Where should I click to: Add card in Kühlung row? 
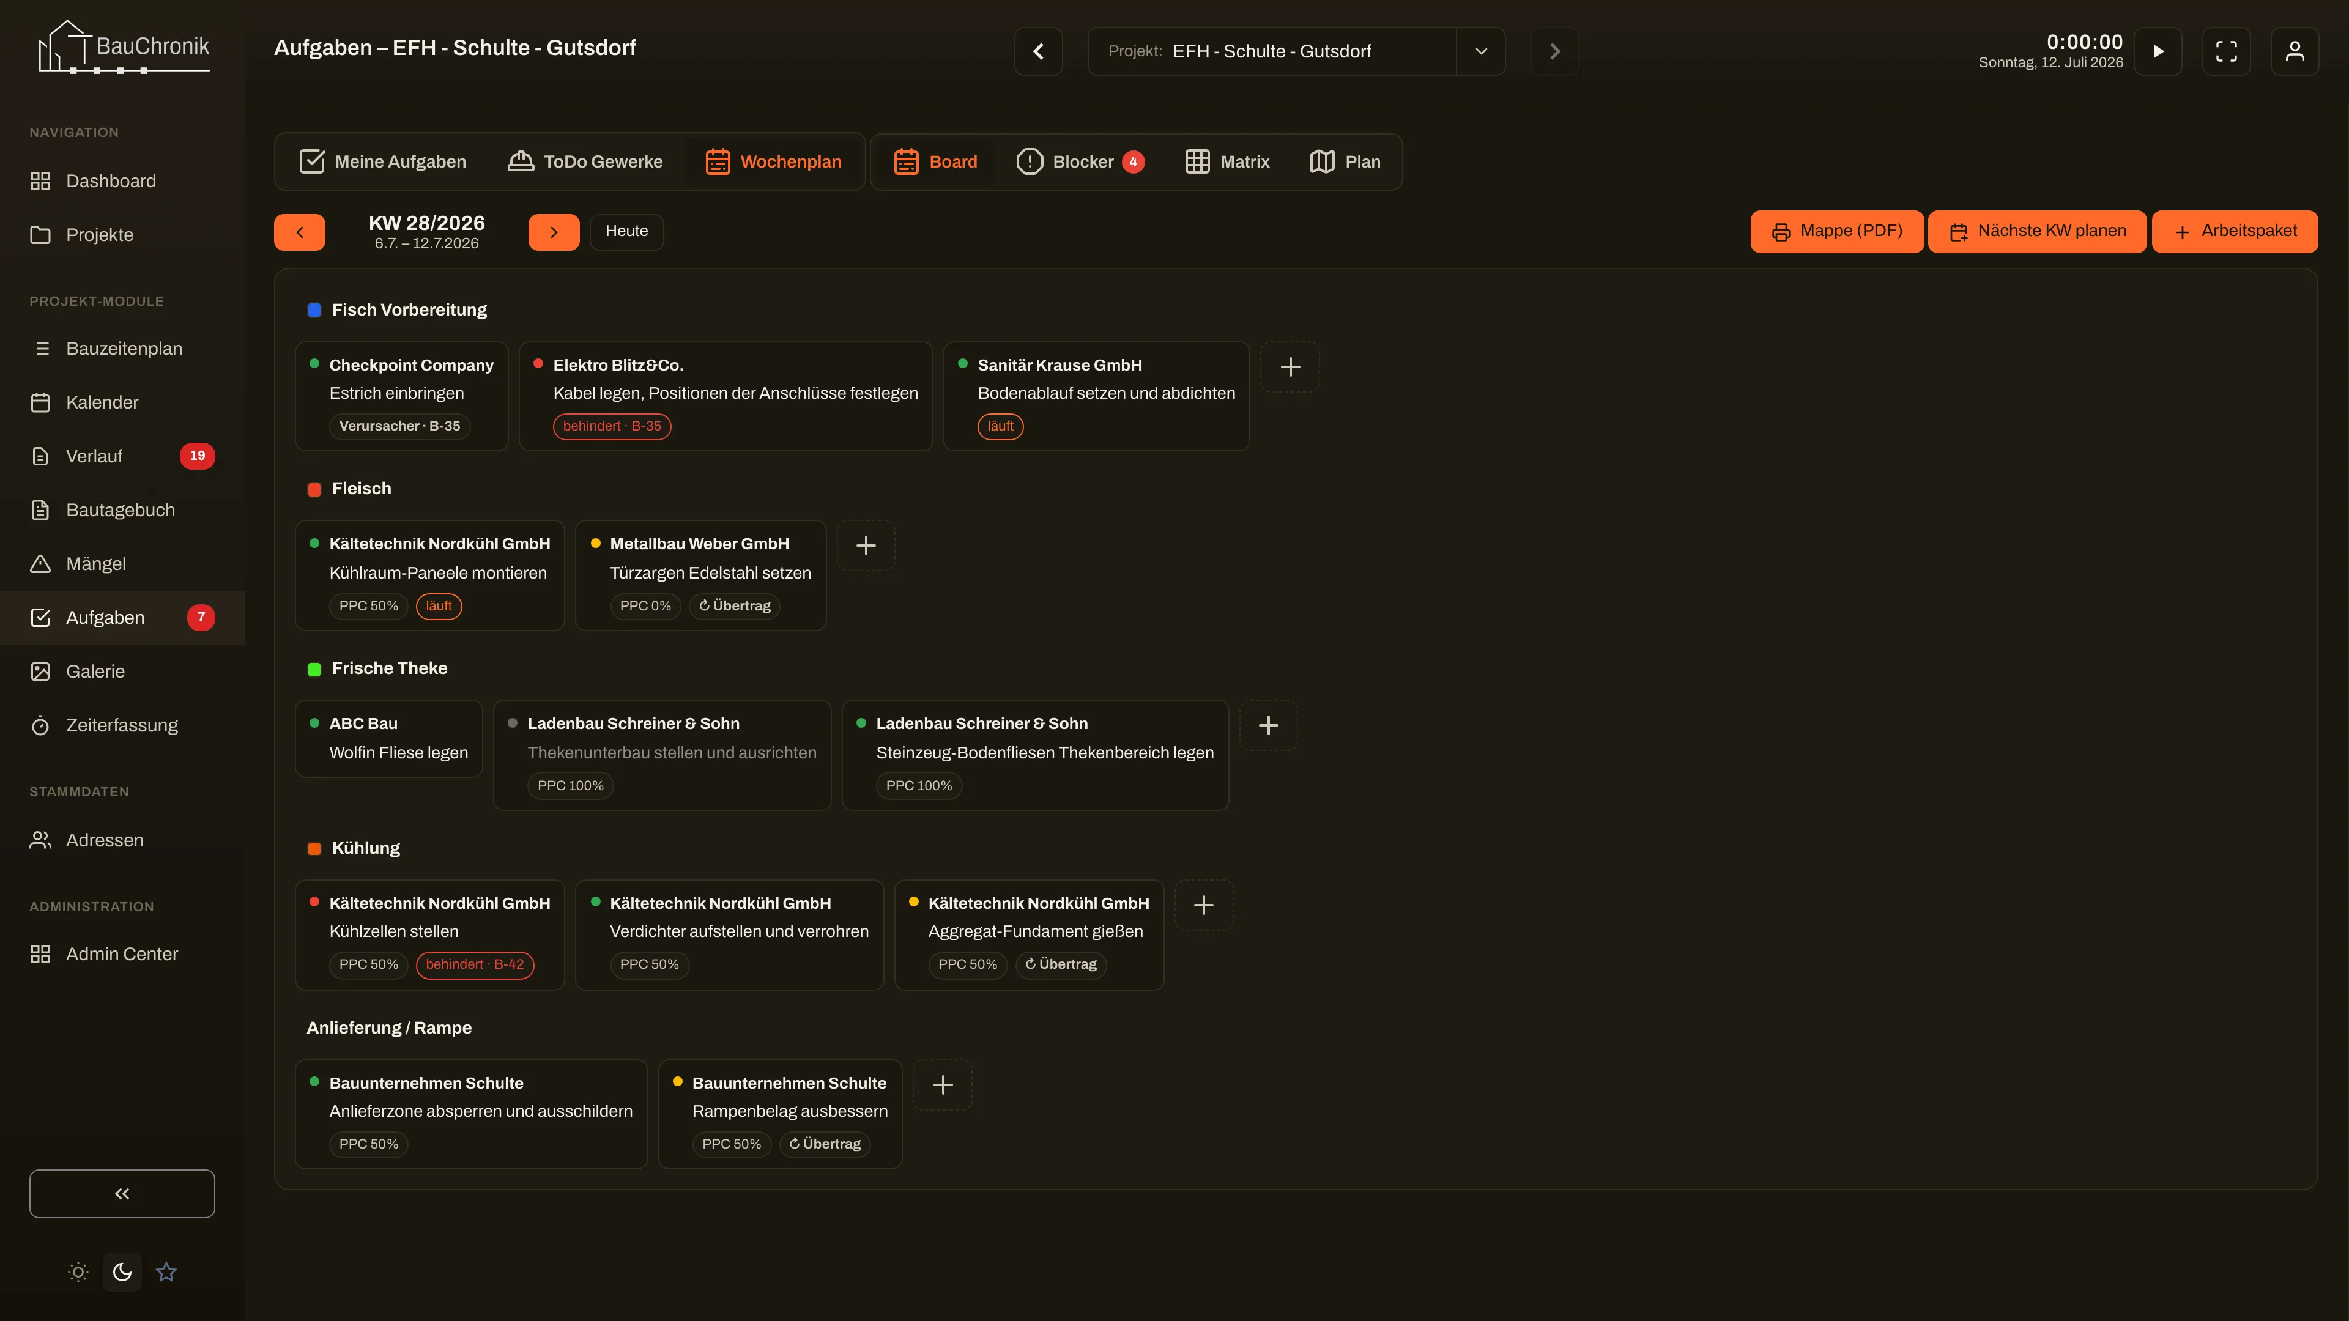pos(1204,905)
